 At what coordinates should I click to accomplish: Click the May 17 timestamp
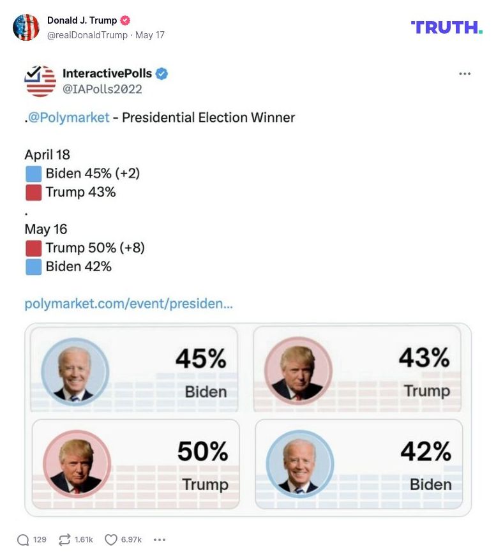tap(149, 35)
